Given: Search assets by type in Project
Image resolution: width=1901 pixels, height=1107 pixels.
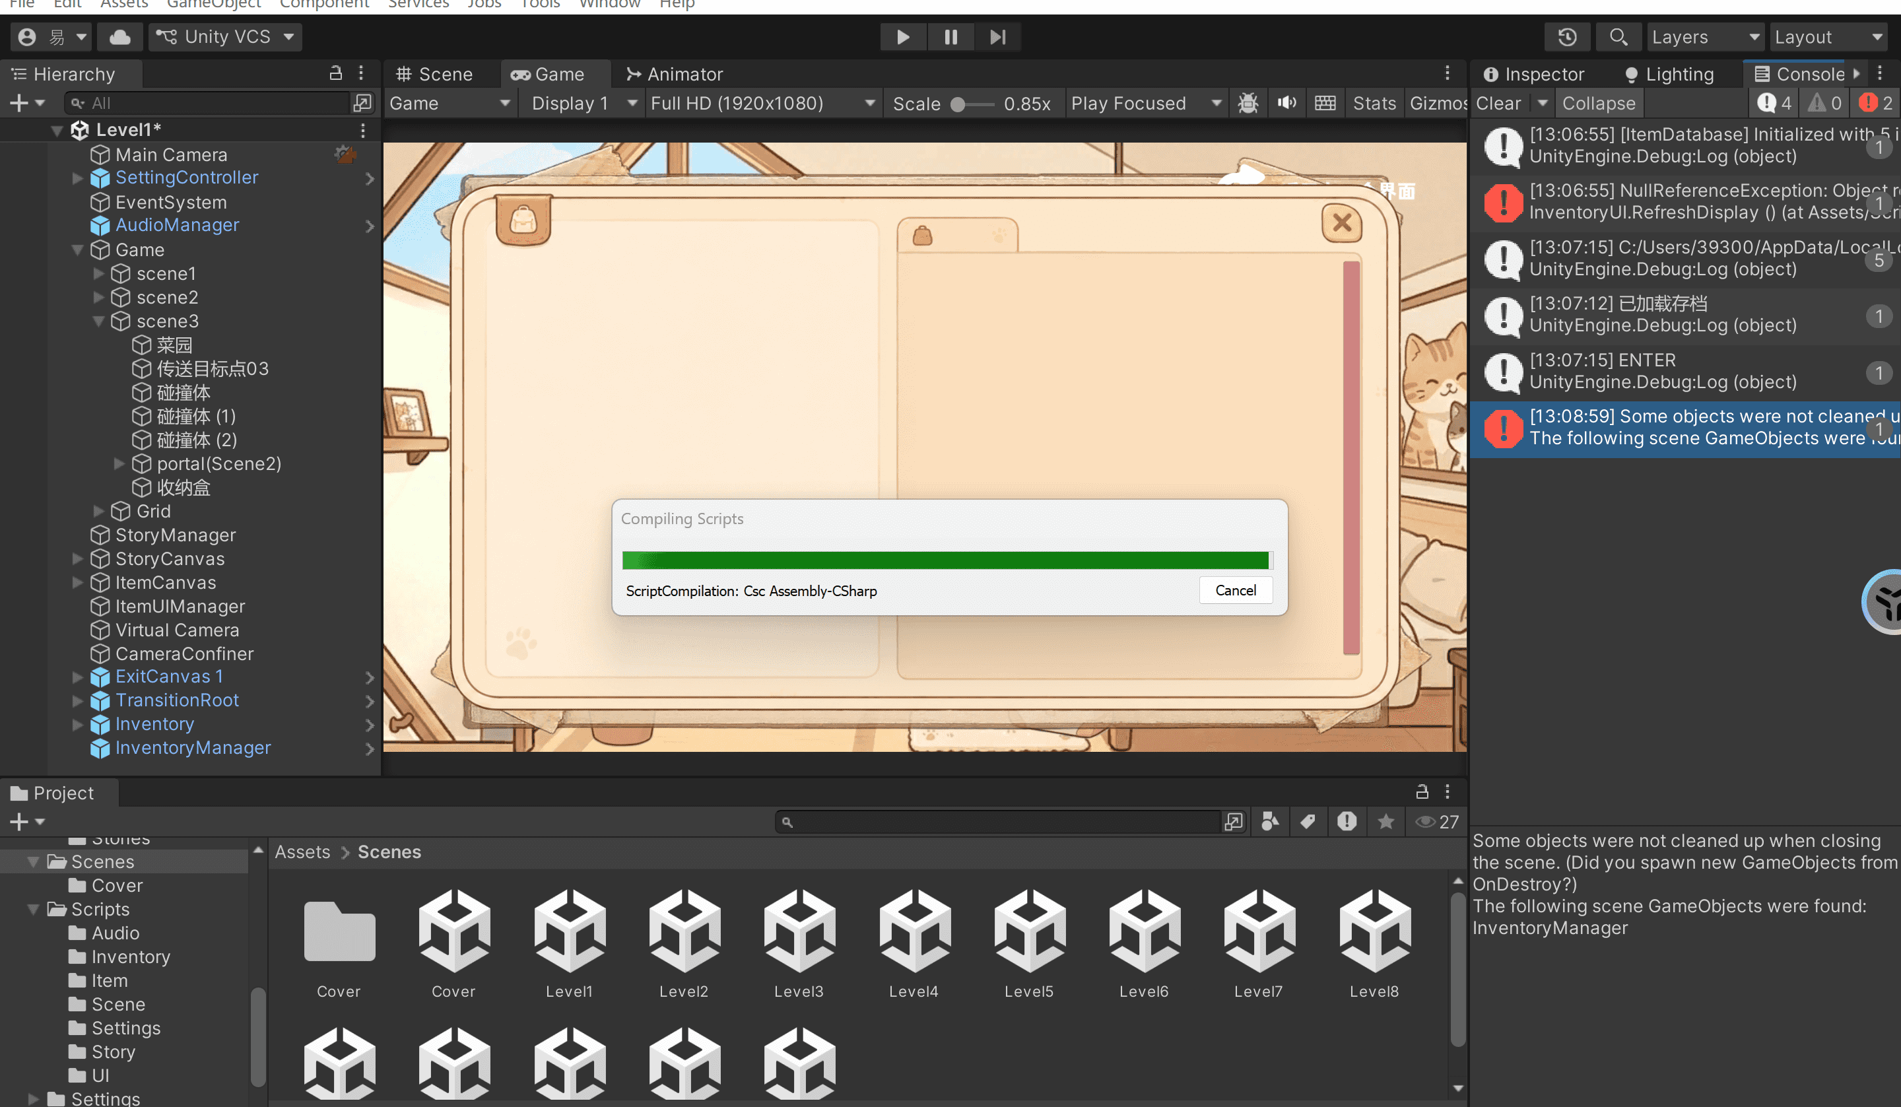Looking at the screenshot, I should click(1271, 821).
